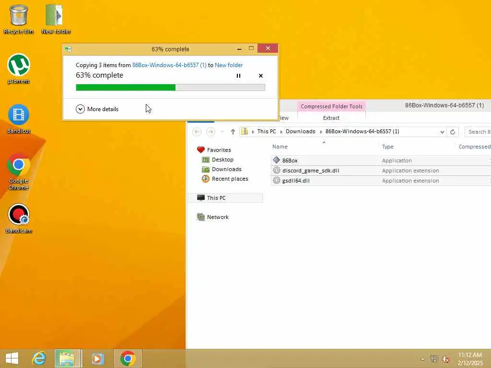Open Recent places in navigation pane
This screenshot has width=491, height=368.
[230, 179]
